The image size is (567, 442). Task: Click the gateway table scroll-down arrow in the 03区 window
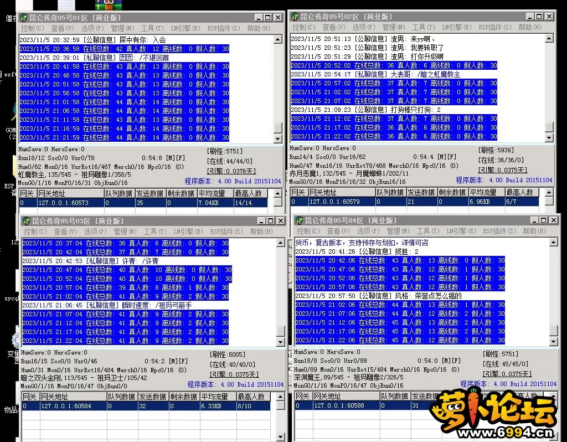coord(281,438)
